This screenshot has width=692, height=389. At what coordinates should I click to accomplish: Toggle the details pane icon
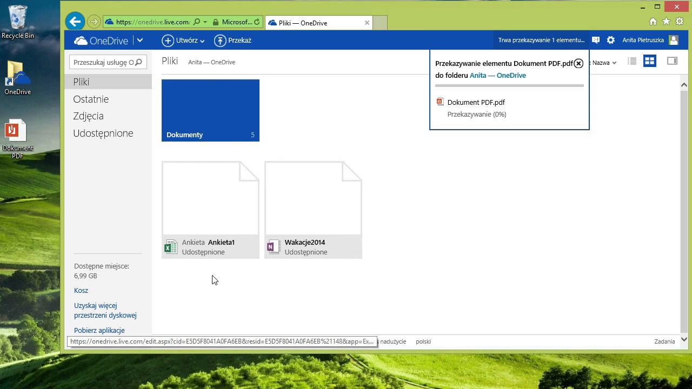pos(673,61)
